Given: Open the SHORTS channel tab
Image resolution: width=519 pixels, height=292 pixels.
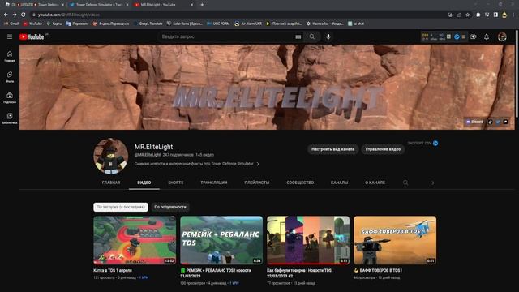Looking at the screenshot, I should pos(175,182).
